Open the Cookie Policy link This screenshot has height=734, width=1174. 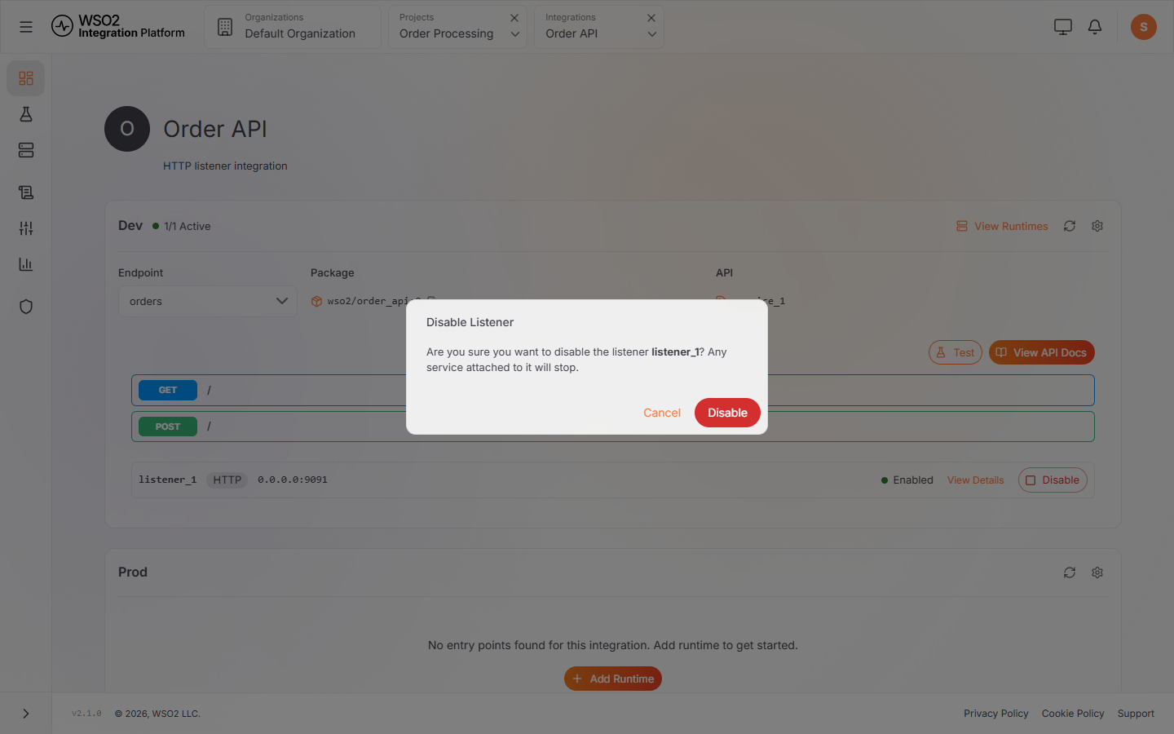1073,714
